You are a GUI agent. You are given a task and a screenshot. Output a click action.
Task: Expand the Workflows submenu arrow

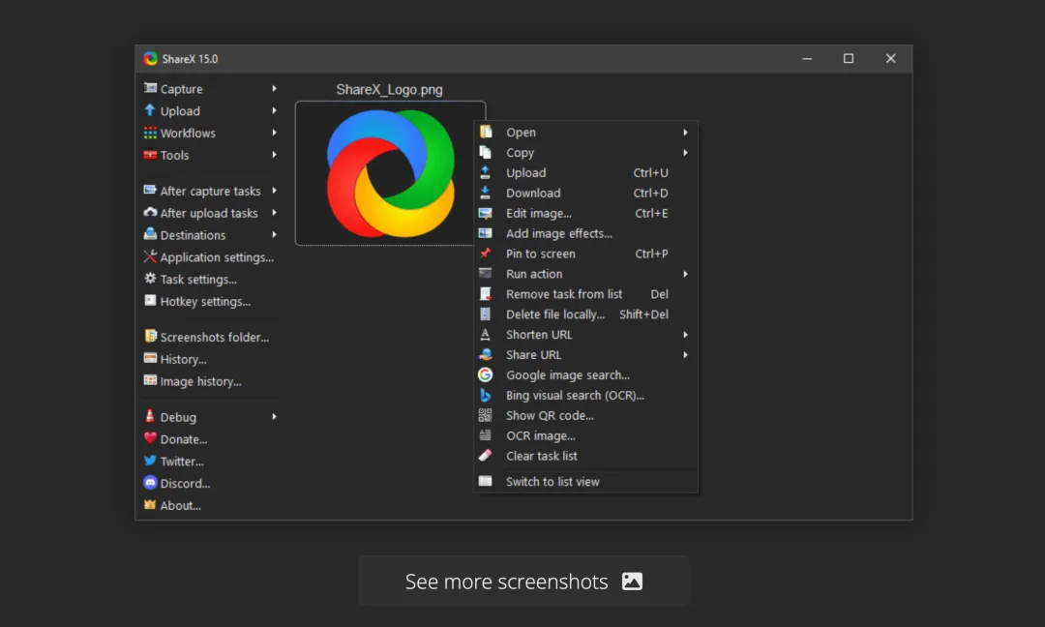(x=274, y=133)
